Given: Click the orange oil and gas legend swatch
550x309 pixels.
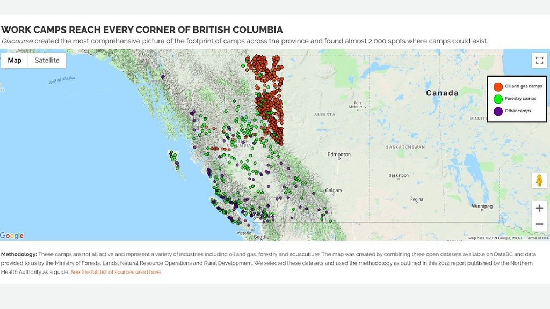Looking at the screenshot, I should point(498,86).
